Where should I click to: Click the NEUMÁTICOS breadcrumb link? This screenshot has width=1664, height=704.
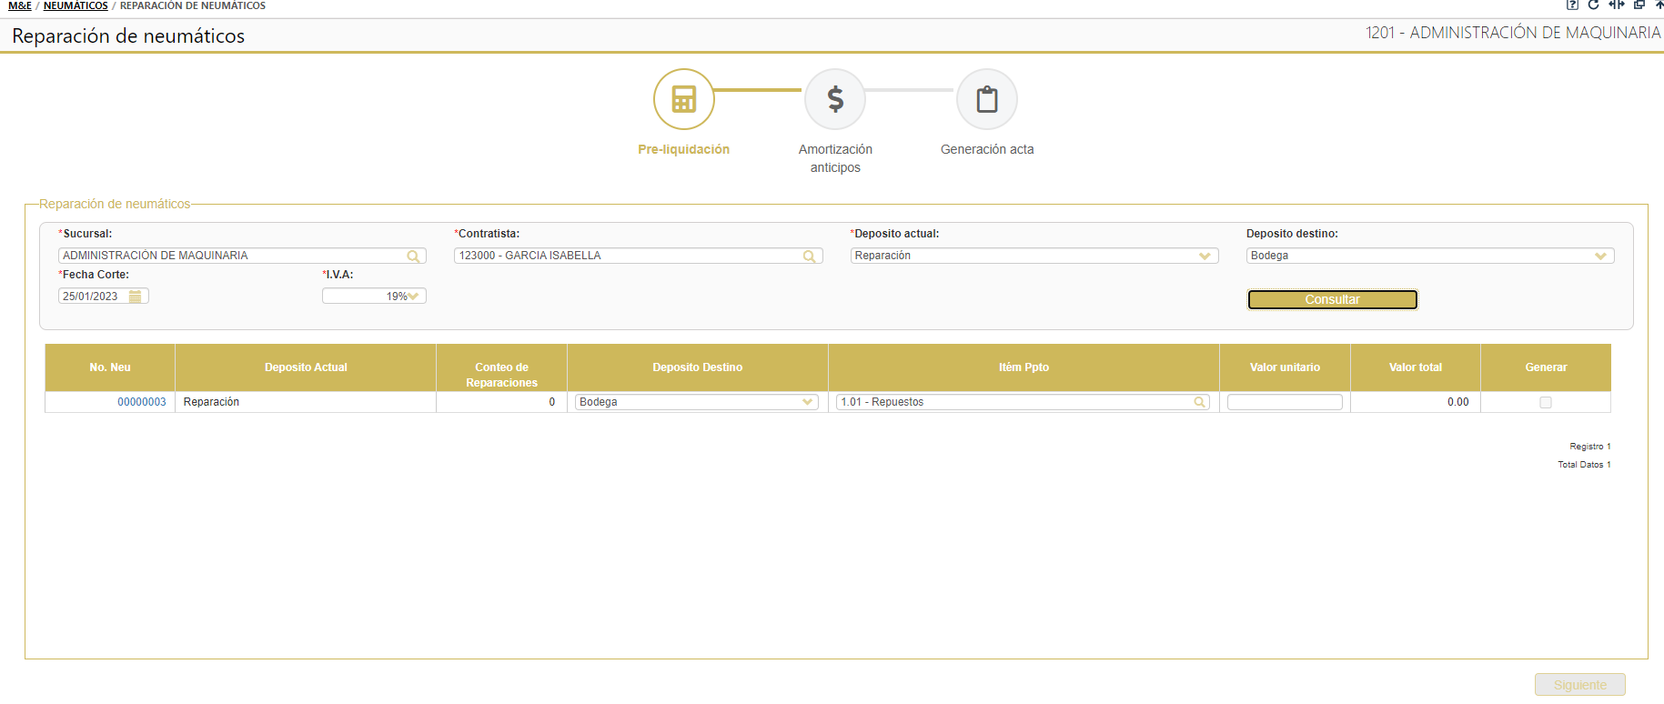pos(76,5)
